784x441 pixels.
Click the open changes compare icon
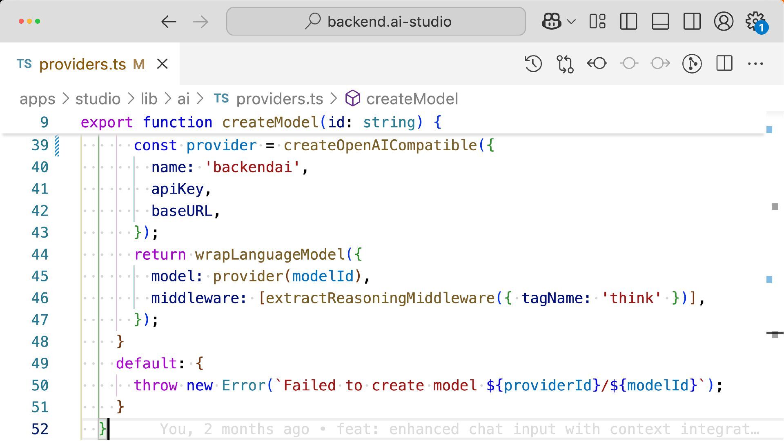[565, 64]
